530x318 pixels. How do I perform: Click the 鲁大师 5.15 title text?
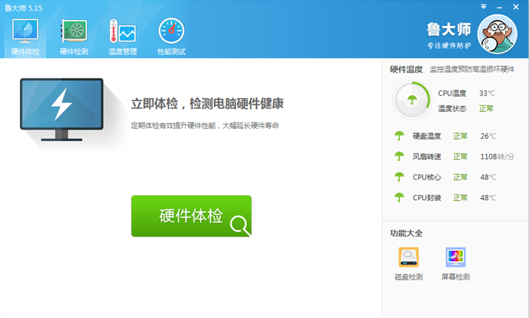coord(23,8)
